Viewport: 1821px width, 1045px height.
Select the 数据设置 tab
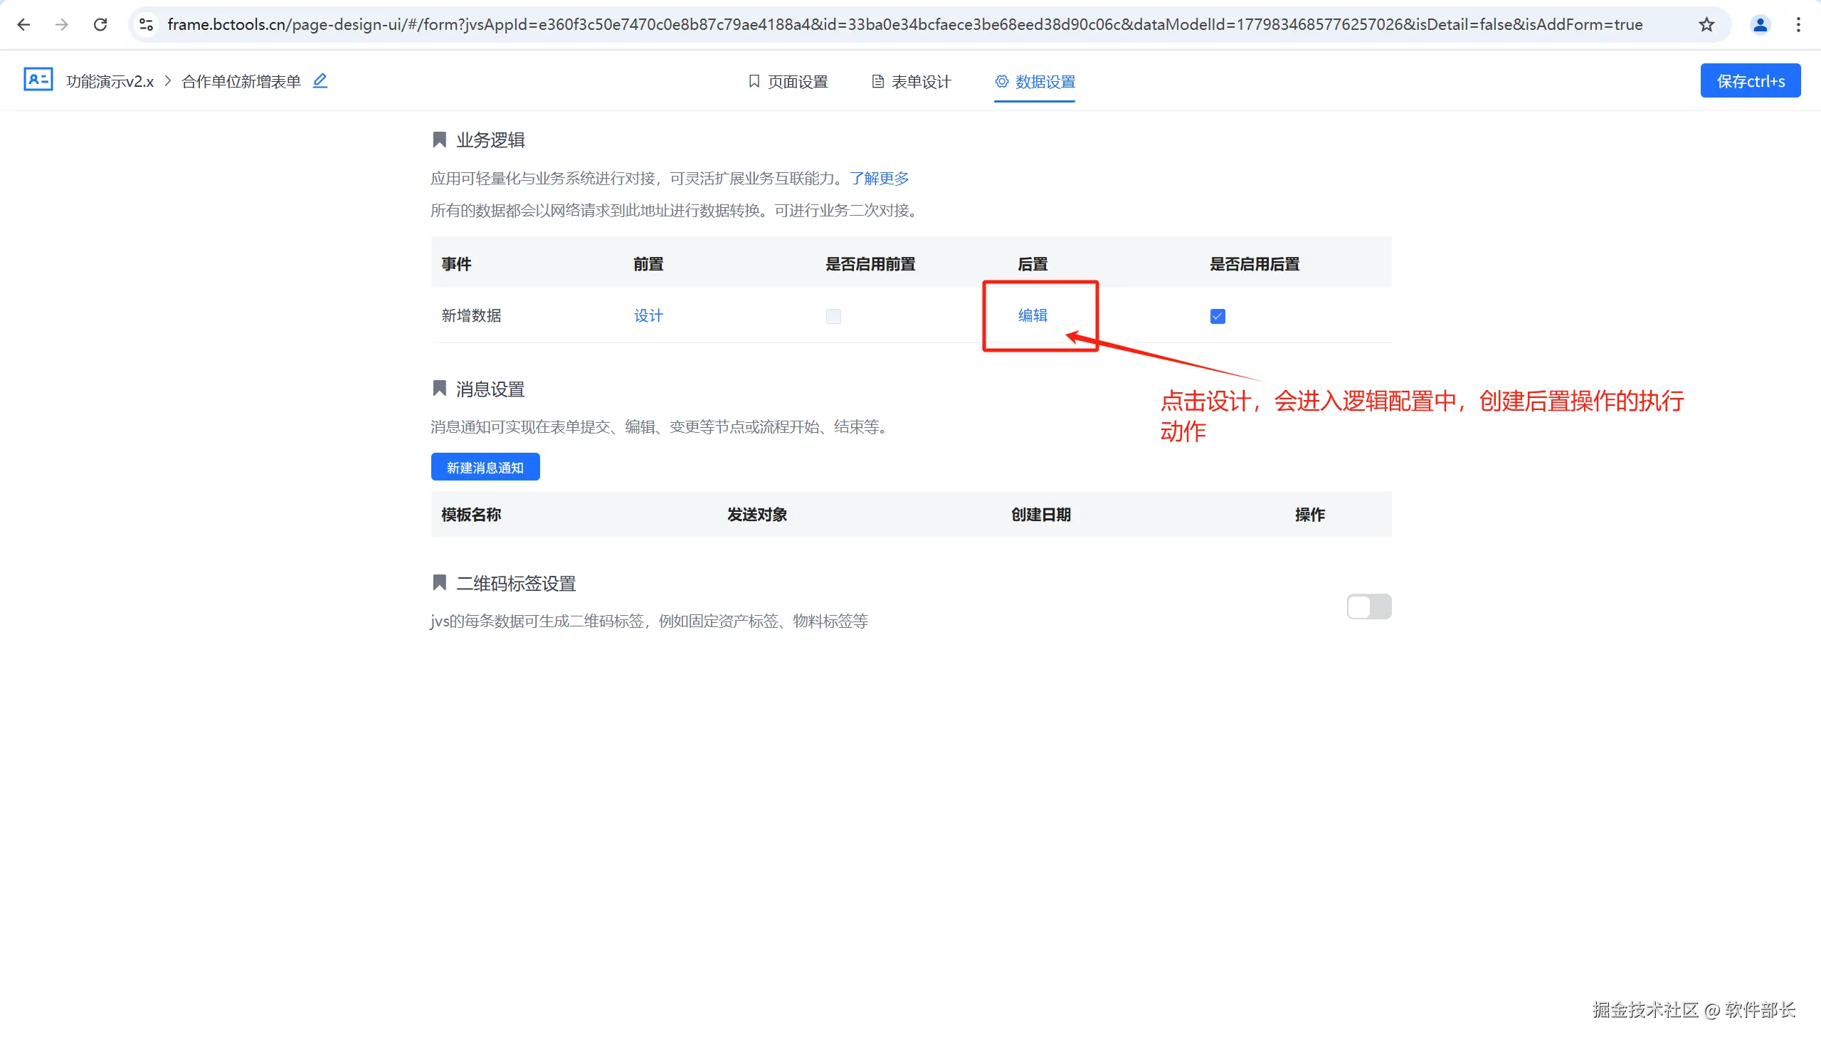point(1035,82)
